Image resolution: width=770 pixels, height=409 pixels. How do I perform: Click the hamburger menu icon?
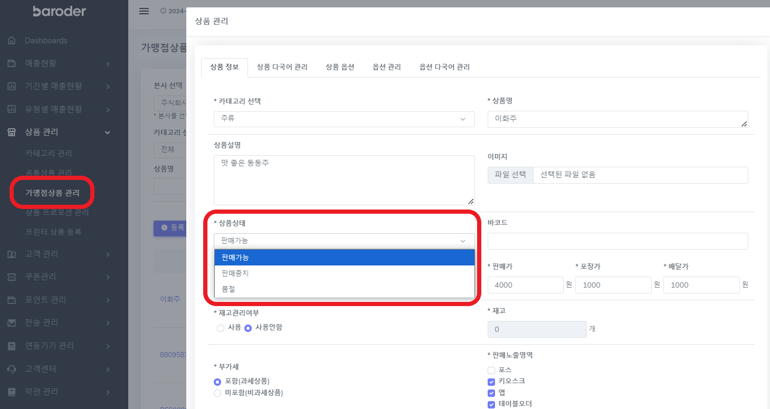tap(144, 11)
